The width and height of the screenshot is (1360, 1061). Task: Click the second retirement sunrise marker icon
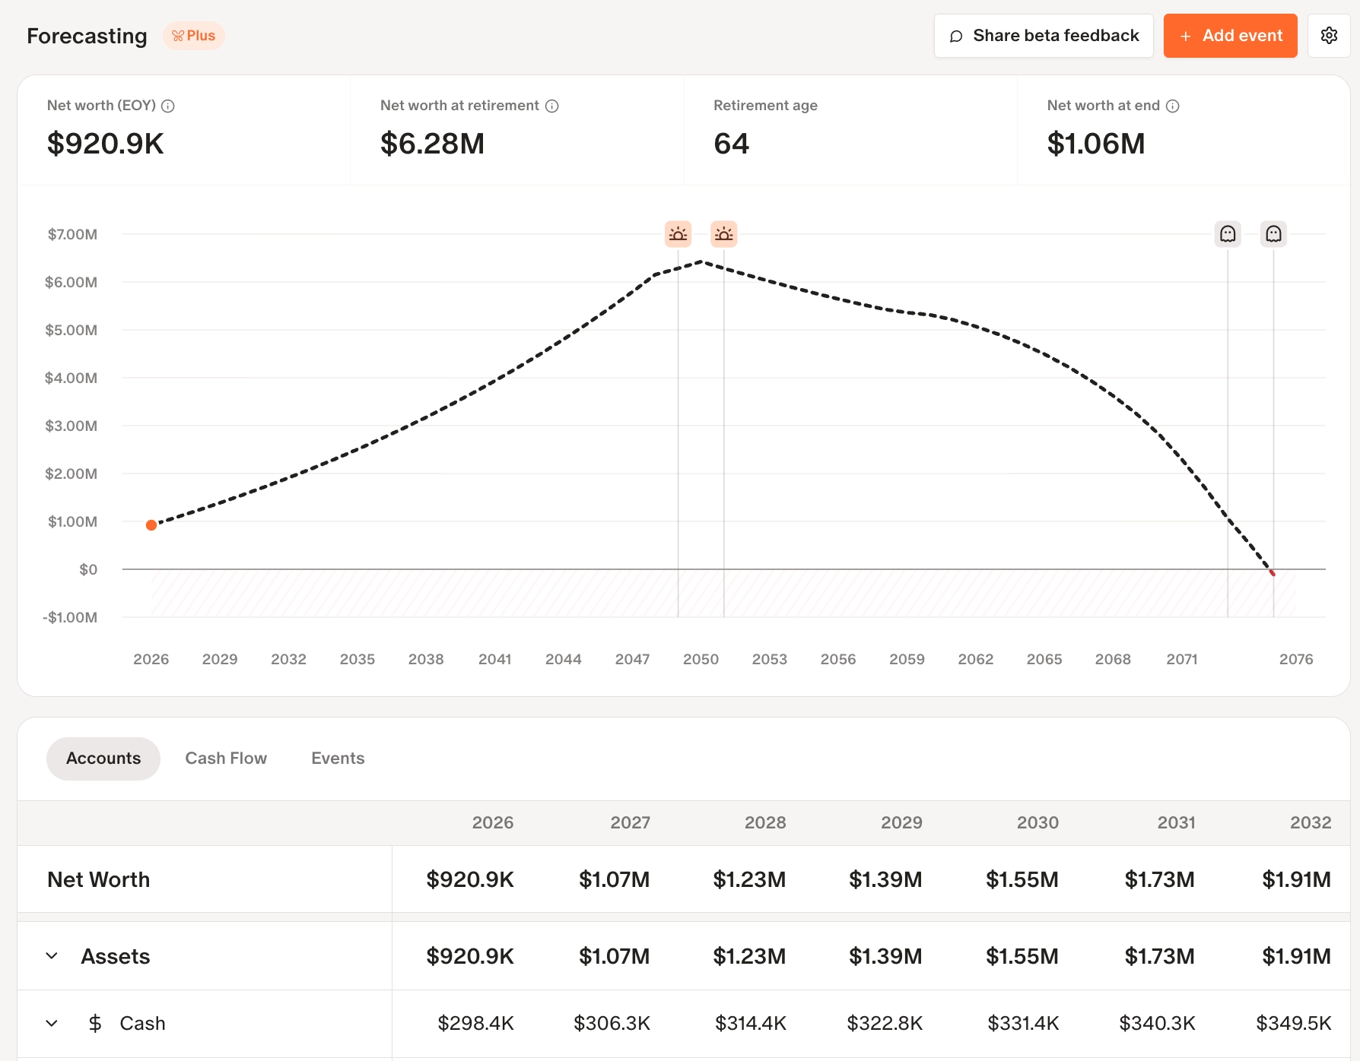pos(723,234)
